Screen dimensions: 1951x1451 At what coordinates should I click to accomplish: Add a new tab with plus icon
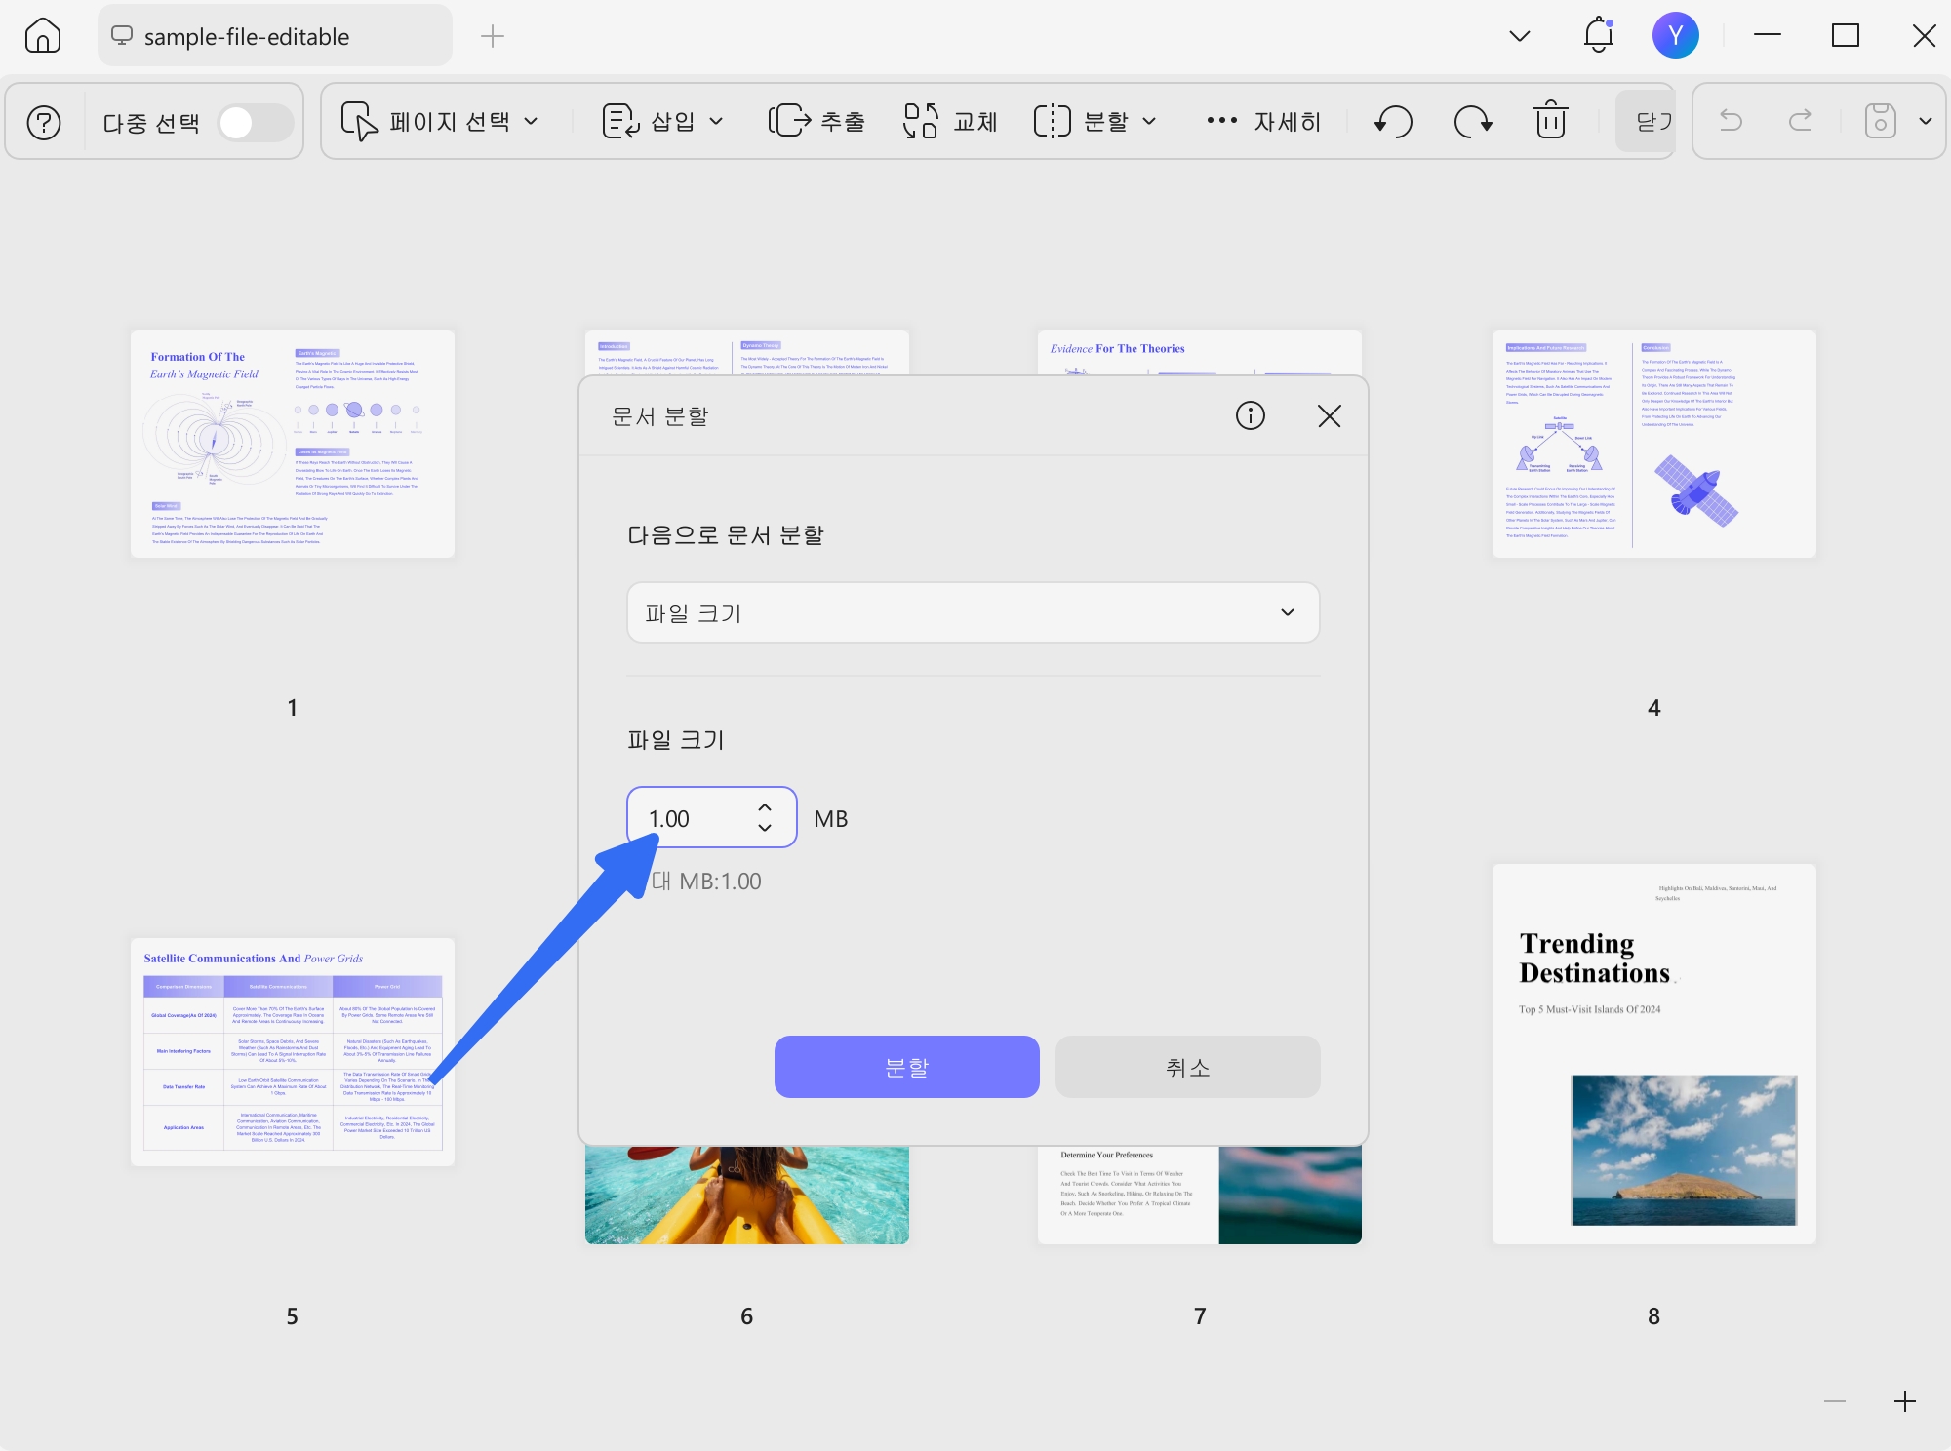tap(493, 37)
